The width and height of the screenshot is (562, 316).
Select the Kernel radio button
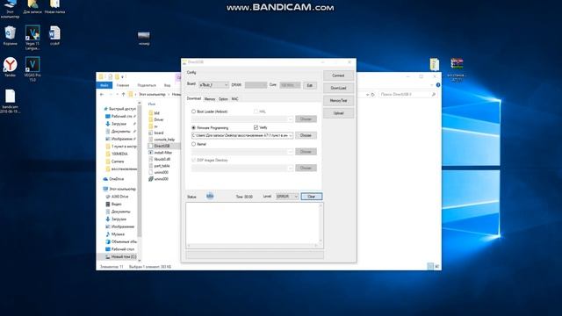tap(193, 144)
